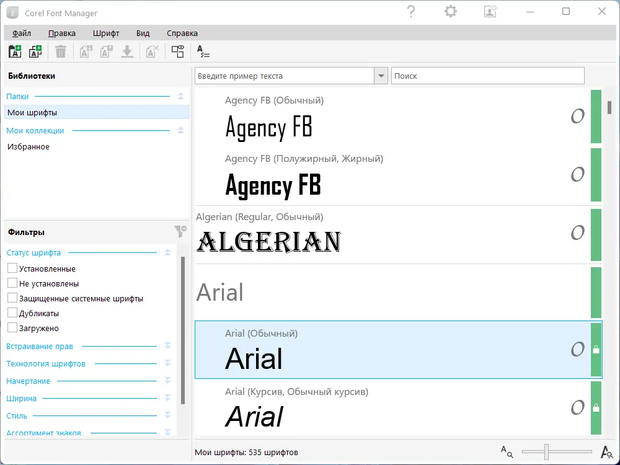Open the Вид menu
620x465 pixels.
point(143,33)
